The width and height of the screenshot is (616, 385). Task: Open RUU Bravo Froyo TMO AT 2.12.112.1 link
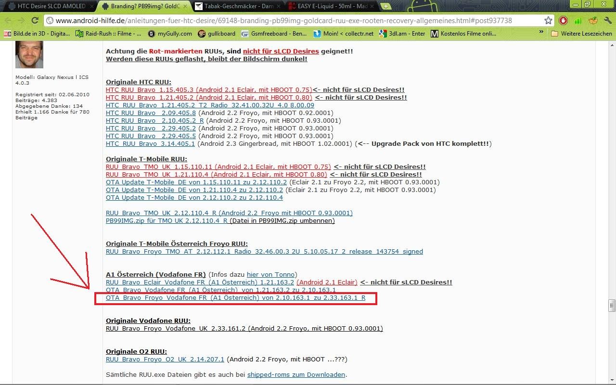(264, 251)
